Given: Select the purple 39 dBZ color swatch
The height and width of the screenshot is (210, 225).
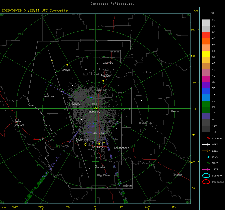Looking at the screenshot, I should [x=206, y=85].
